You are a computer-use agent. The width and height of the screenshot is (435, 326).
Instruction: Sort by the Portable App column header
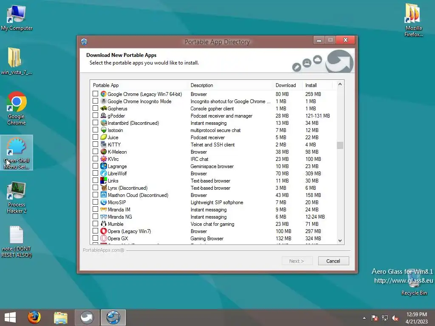click(x=139, y=85)
